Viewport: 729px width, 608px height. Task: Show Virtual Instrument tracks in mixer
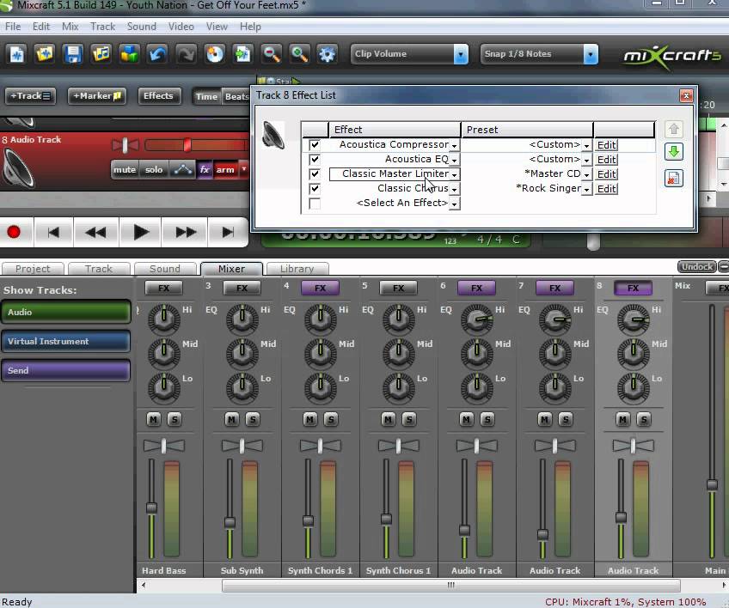[65, 342]
